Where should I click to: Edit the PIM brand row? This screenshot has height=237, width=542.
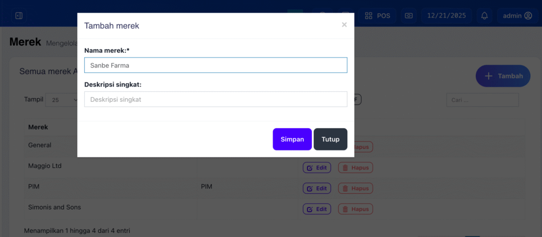317,188
